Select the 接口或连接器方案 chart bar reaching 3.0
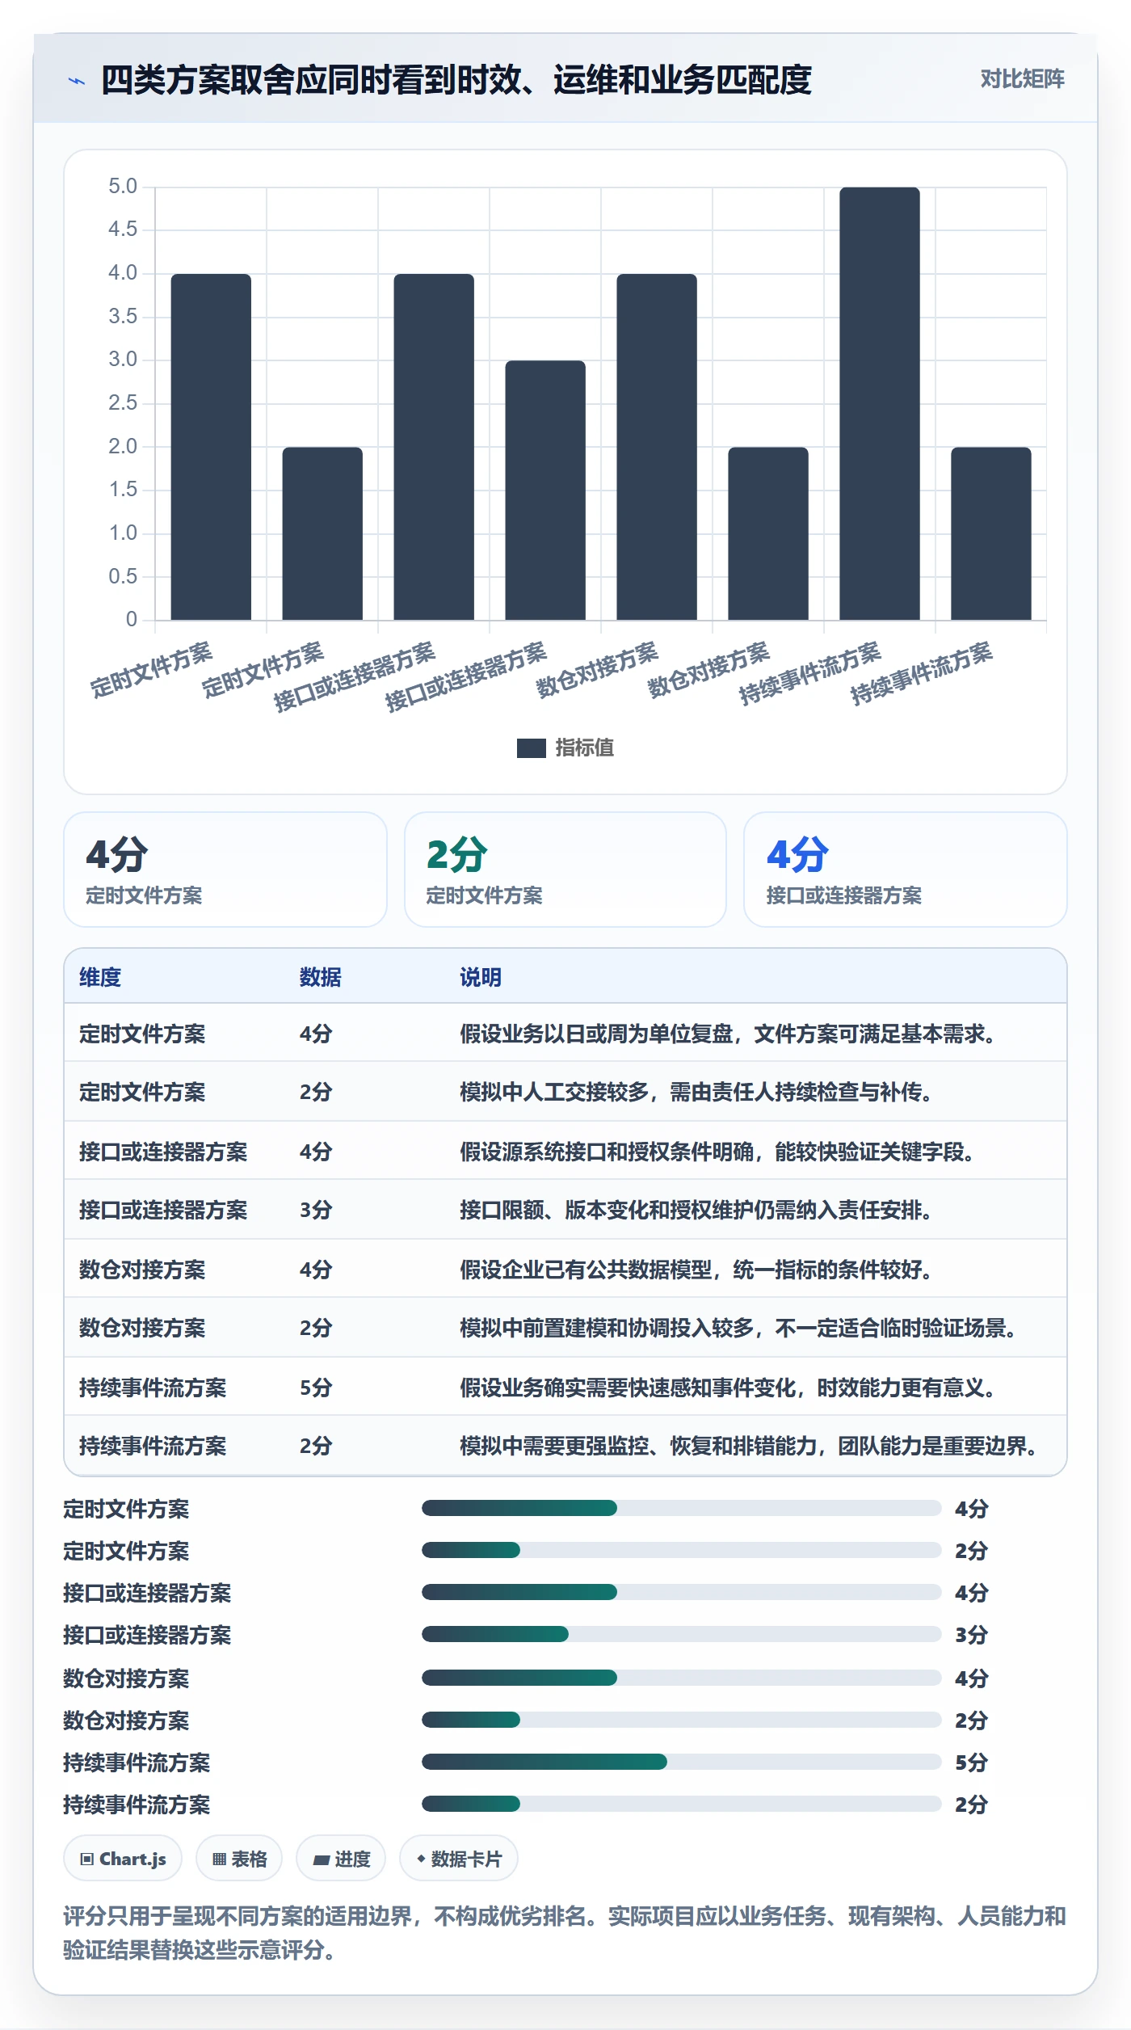This screenshot has height=2030, width=1131. 545,491
